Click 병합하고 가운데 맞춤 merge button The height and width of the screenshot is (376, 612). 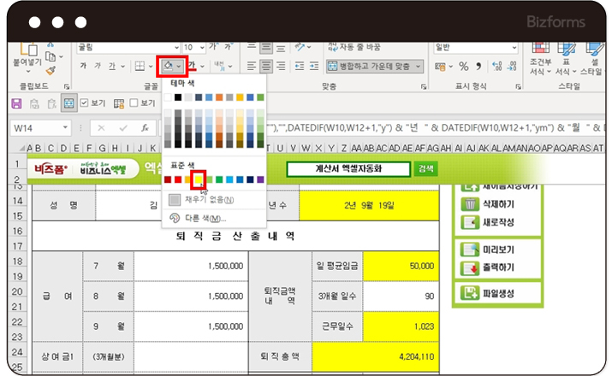369,67
